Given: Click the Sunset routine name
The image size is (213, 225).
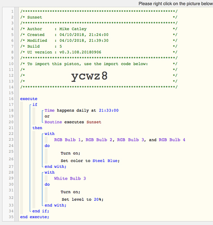Looking at the screenshot, I should (x=94, y=122).
